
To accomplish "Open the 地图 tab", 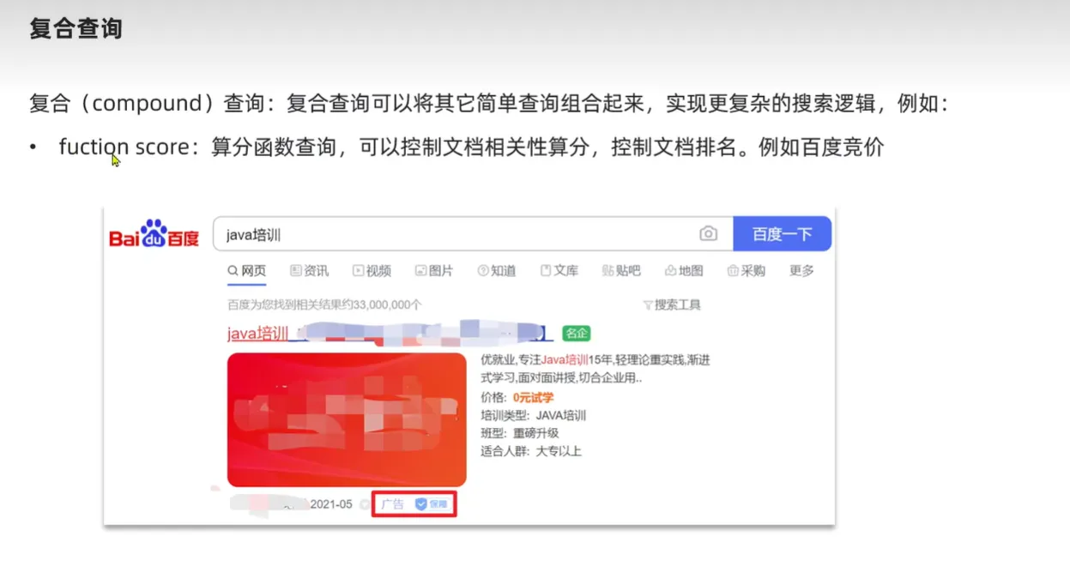I will point(684,271).
